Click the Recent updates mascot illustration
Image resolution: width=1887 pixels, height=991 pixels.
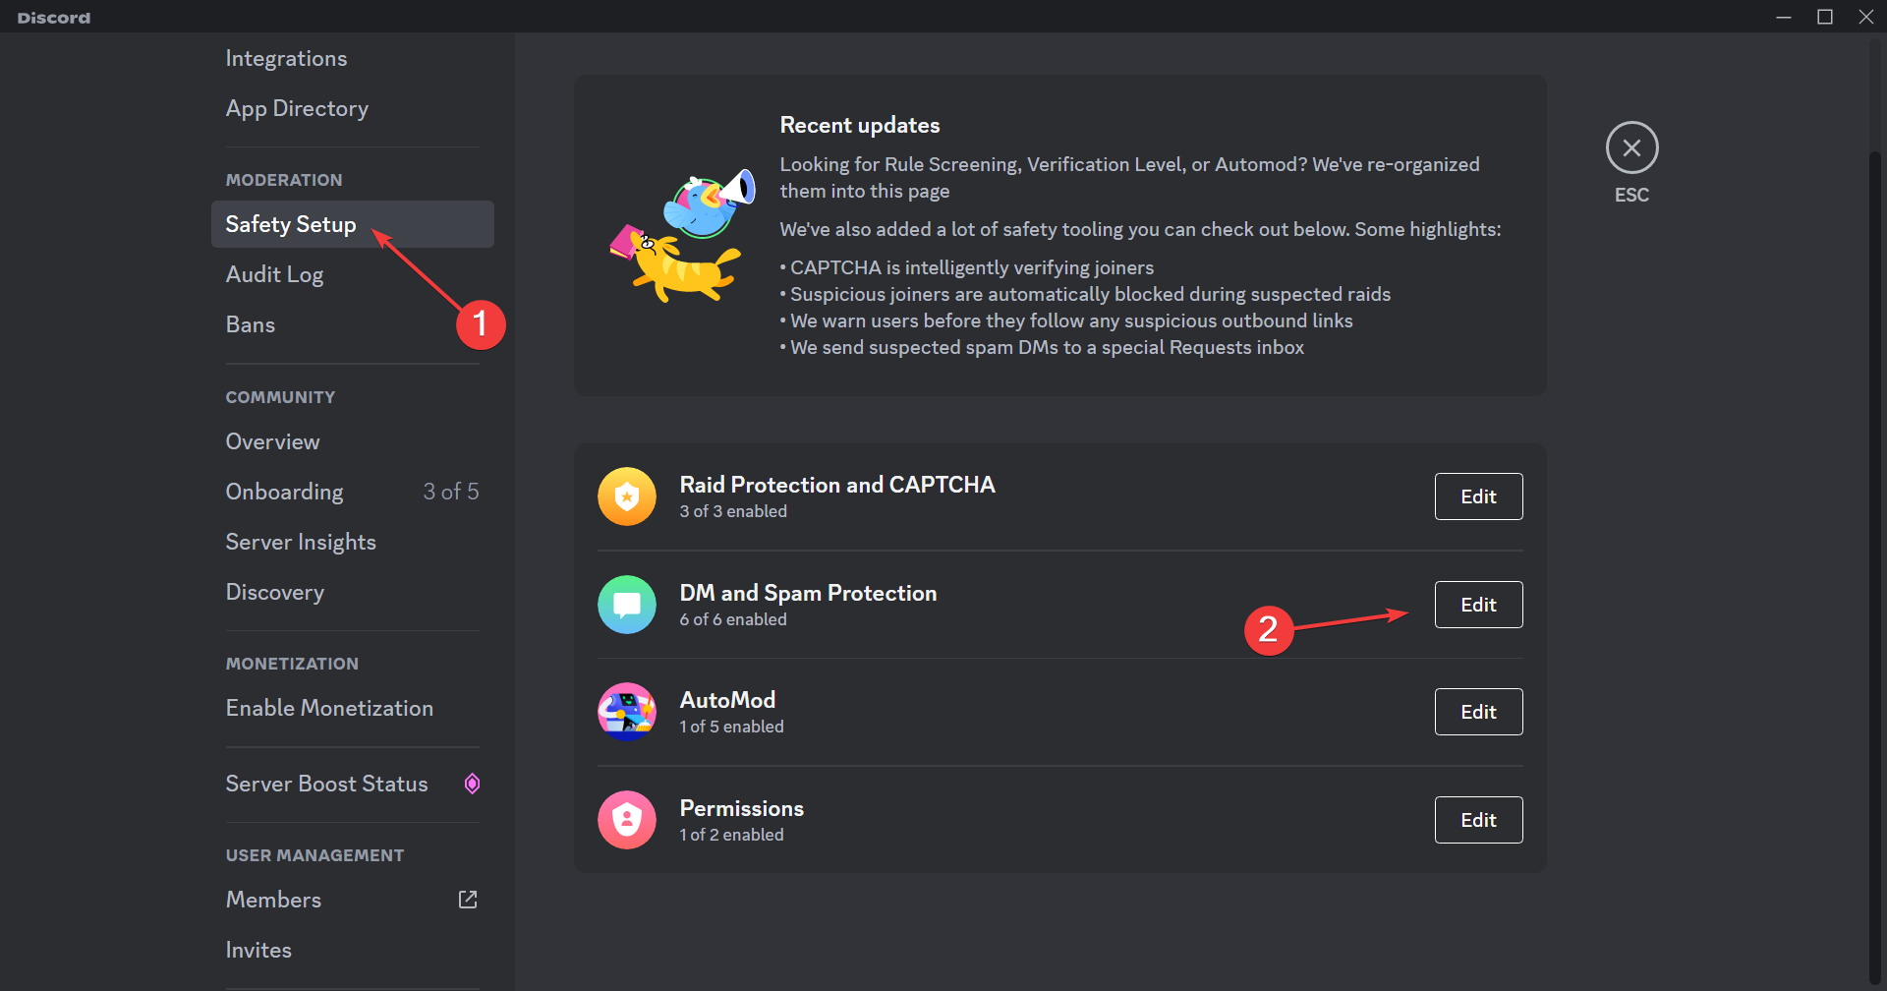(x=682, y=235)
